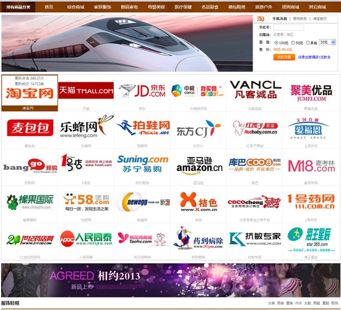Click the orange 淘 icon in recharge widget
This screenshot has width=341, height=310.
260,19
